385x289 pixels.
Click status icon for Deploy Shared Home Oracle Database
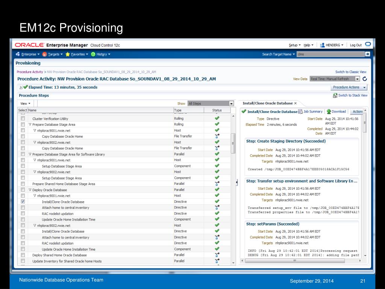(x=217, y=255)
